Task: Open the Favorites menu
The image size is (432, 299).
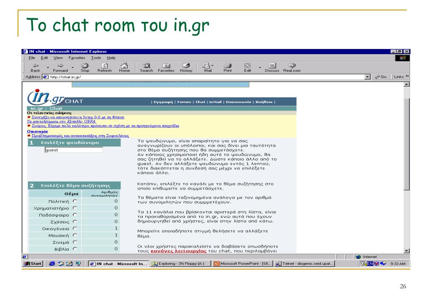Action: (76, 58)
